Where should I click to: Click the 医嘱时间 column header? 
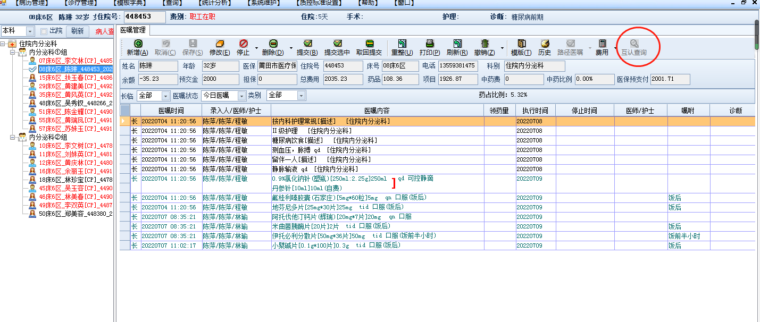171,111
